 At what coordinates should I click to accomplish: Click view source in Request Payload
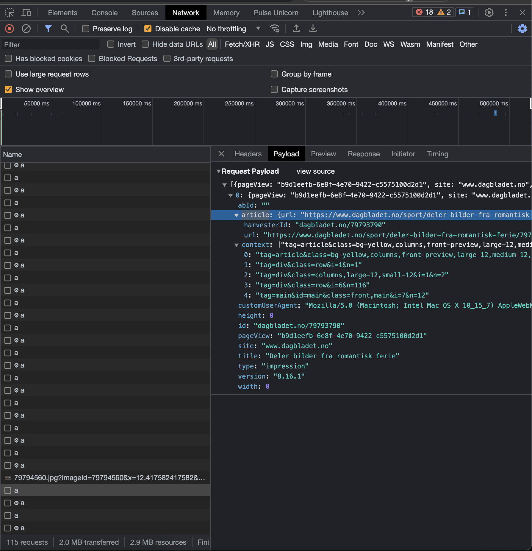tap(315, 171)
